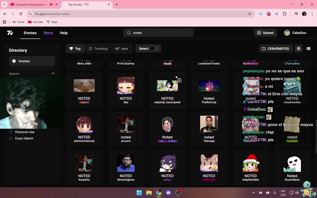Open the noted emote by yhourm
317x198 pixels.
tap(126, 129)
